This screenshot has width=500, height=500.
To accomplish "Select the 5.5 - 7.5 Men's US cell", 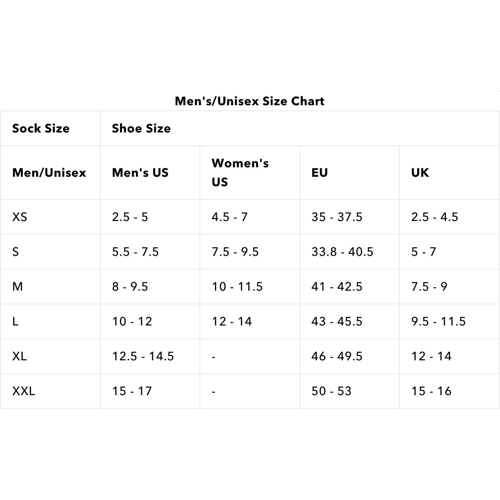I will pyautogui.click(x=135, y=252).
